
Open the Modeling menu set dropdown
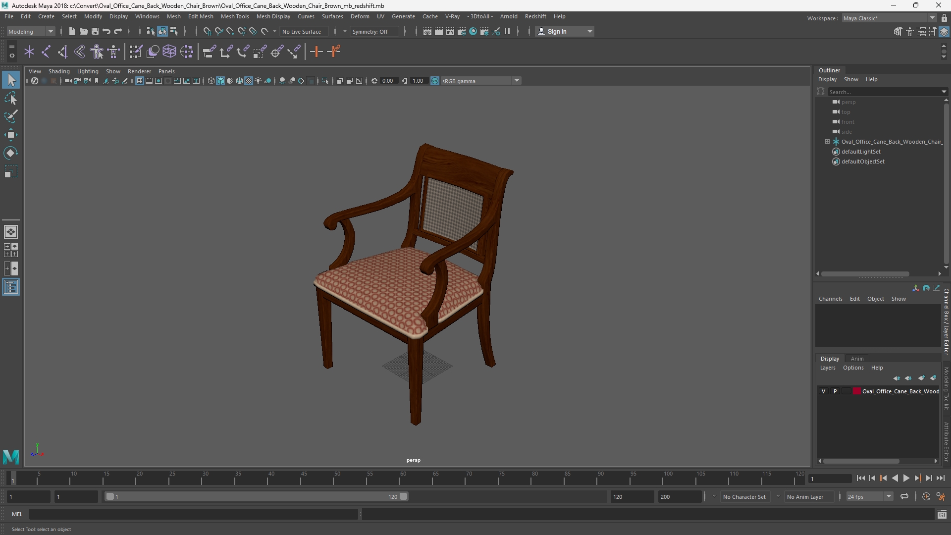31,32
